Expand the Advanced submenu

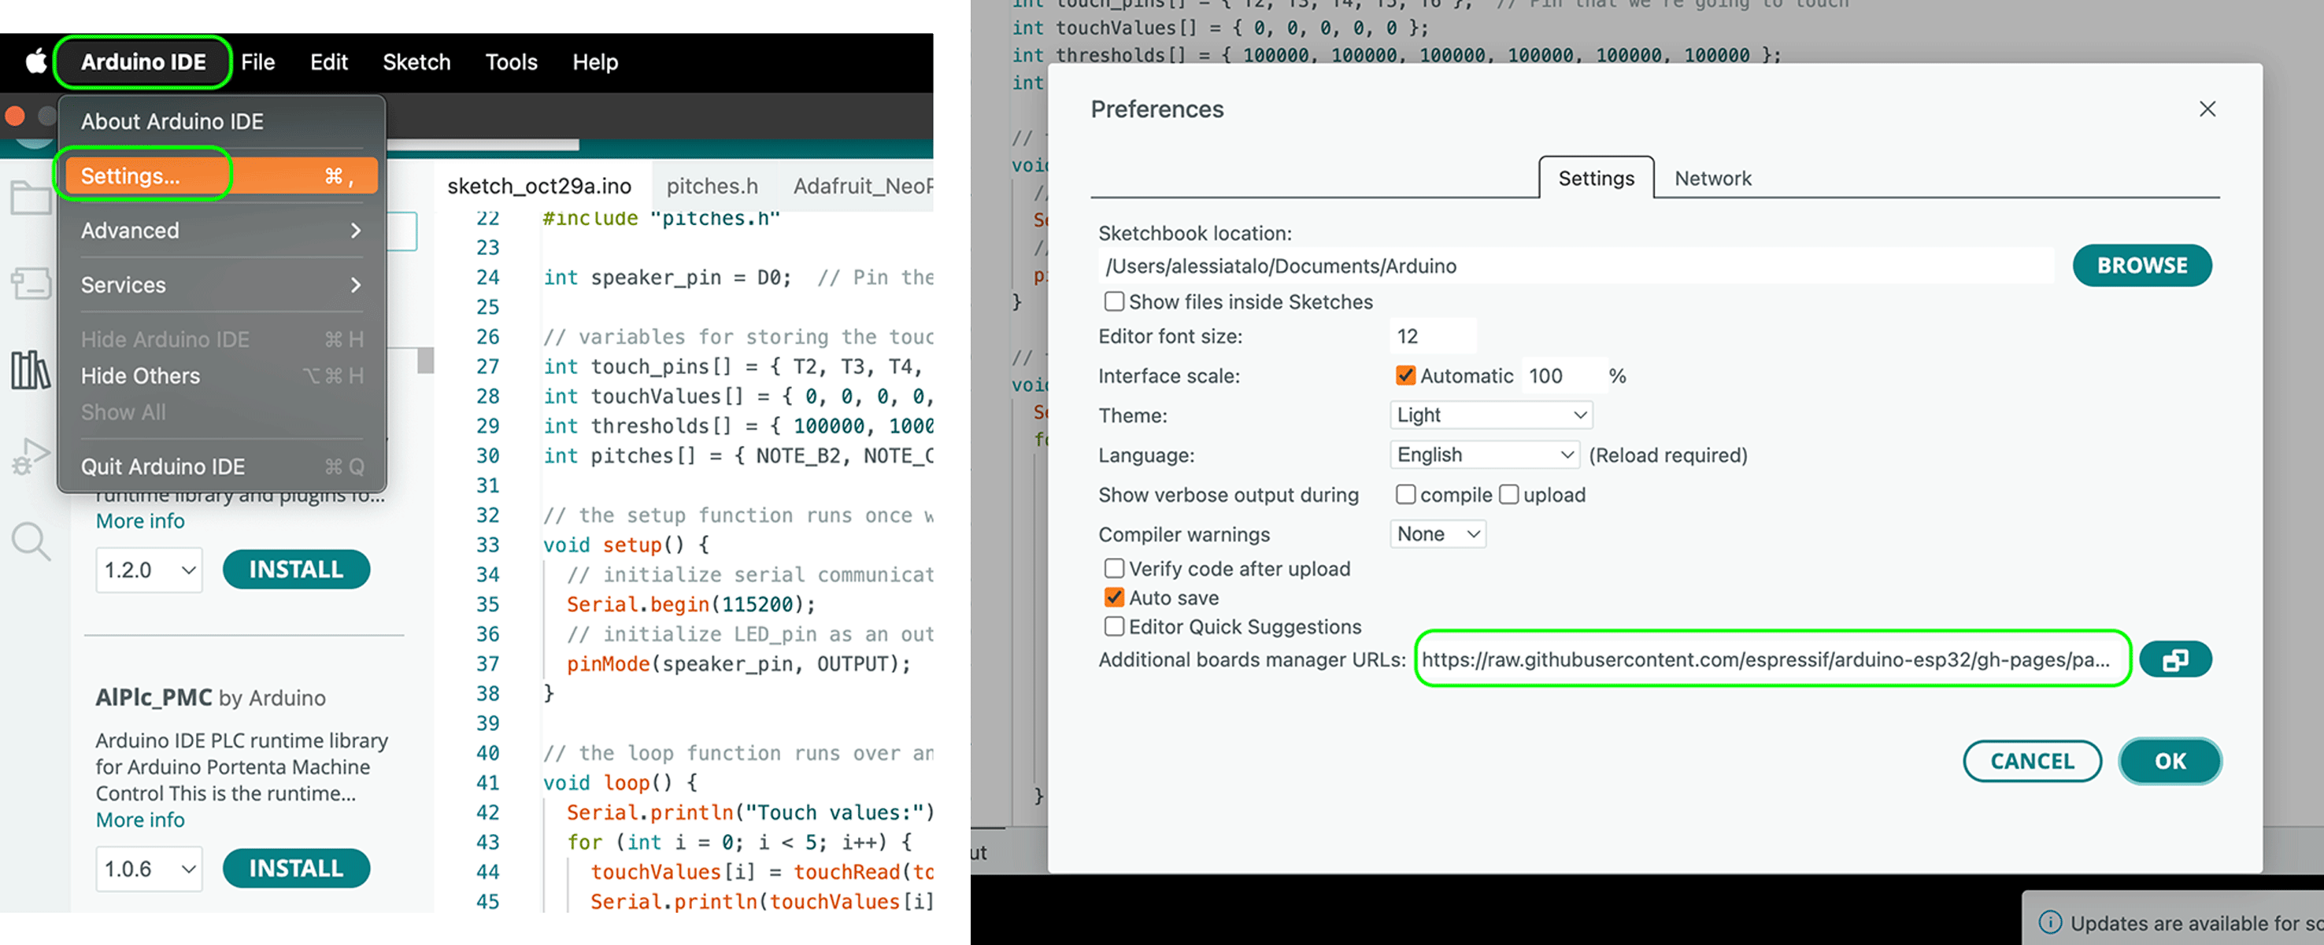coord(220,230)
